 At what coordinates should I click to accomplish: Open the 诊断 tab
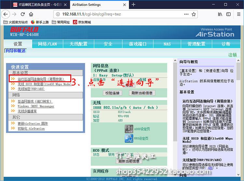pos(226,44)
